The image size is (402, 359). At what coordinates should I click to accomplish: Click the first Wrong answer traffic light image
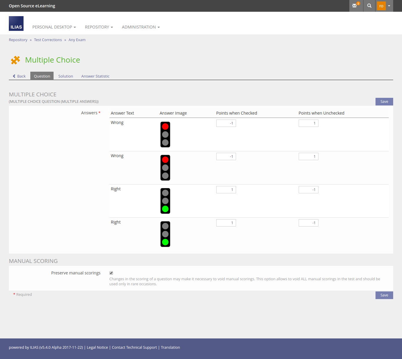point(165,135)
